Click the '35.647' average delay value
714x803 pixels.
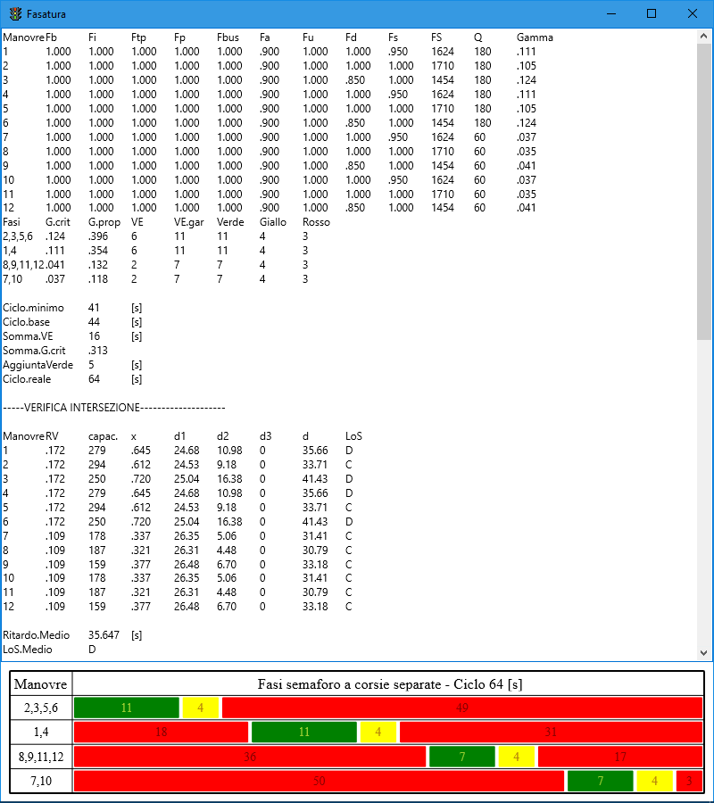[104, 635]
